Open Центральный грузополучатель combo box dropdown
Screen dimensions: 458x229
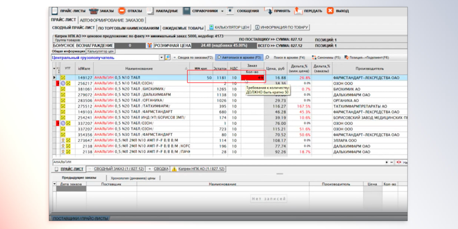[162, 58]
